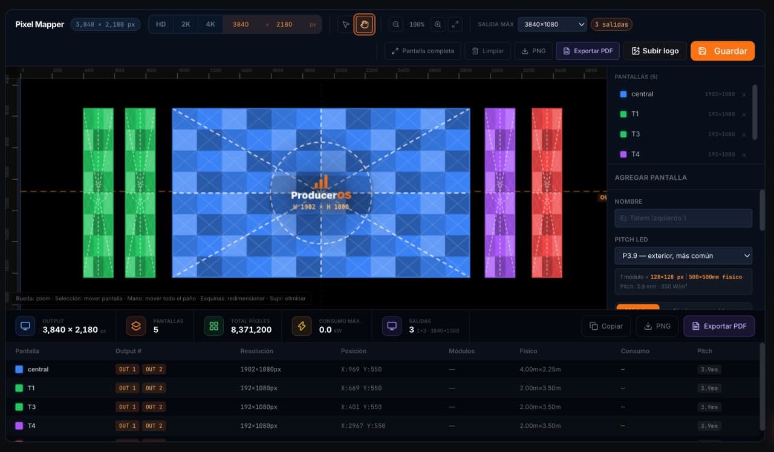Download PNG from the top toolbar
The height and width of the screenshot is (452, 774).
(533, 51)
